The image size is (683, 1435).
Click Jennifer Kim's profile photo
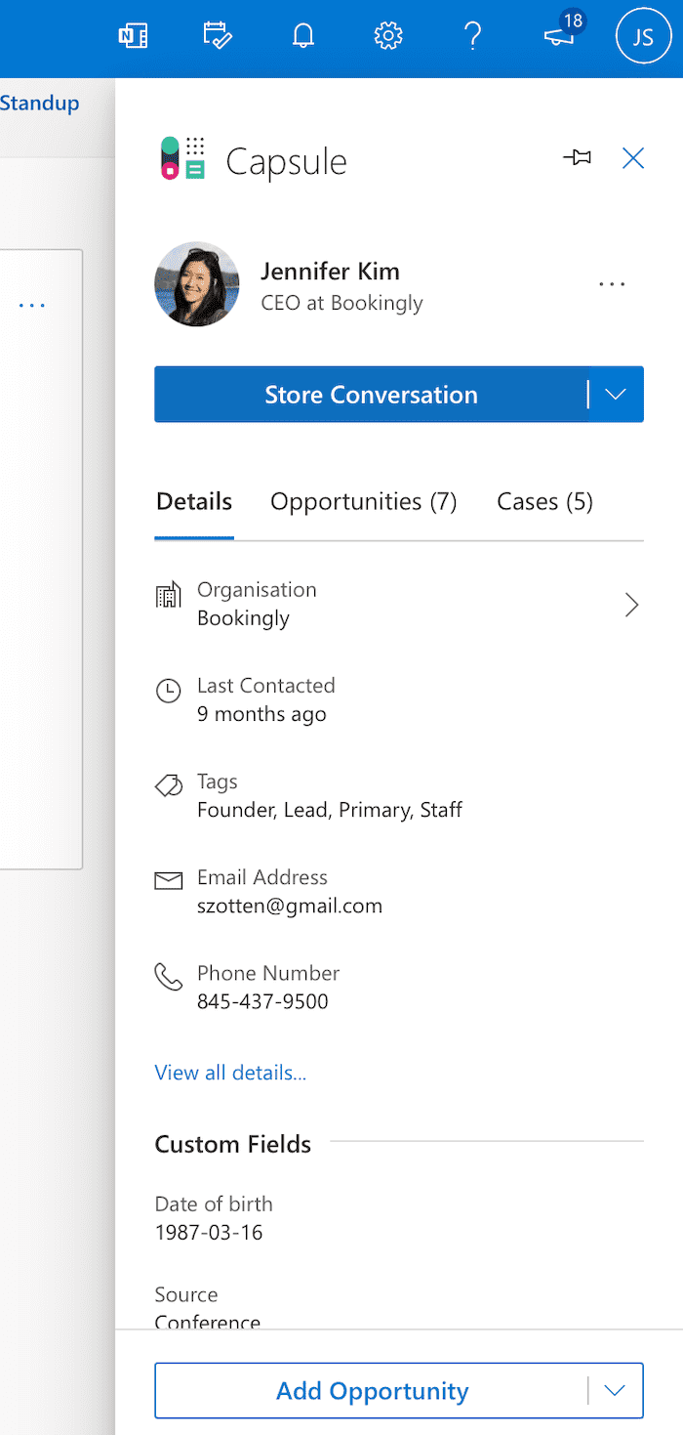tap(196, 283)
